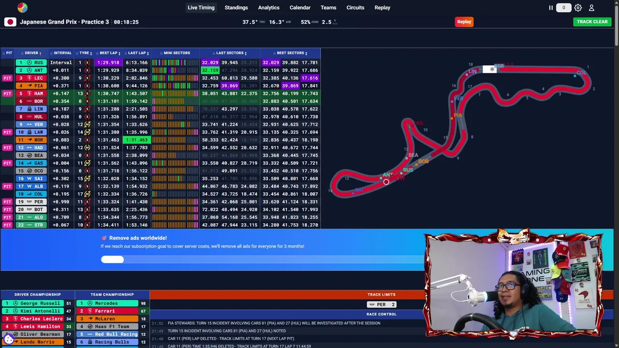Image resolution: width=619 pixels, height=348 pixels.
Task: Open the user account icon
Action: 591,8
